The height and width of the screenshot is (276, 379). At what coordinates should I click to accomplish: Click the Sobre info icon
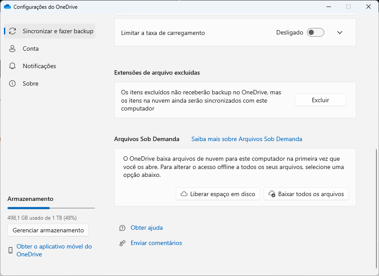point(13,84)
